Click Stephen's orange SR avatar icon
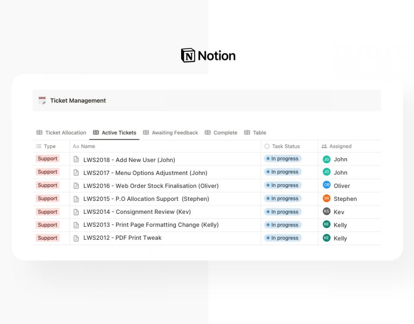The image size is (414, 324). click(x=326, y=199)
